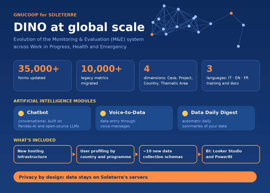Click the yellow dot beside Chatbot

[21, 113]
